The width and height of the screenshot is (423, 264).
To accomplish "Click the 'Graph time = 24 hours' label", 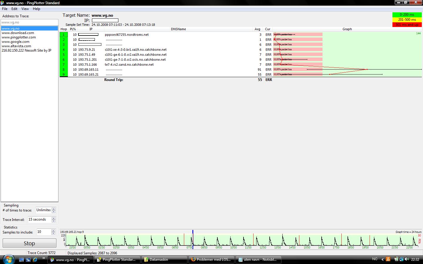I will pyautogui.click(x=408, y=232).
